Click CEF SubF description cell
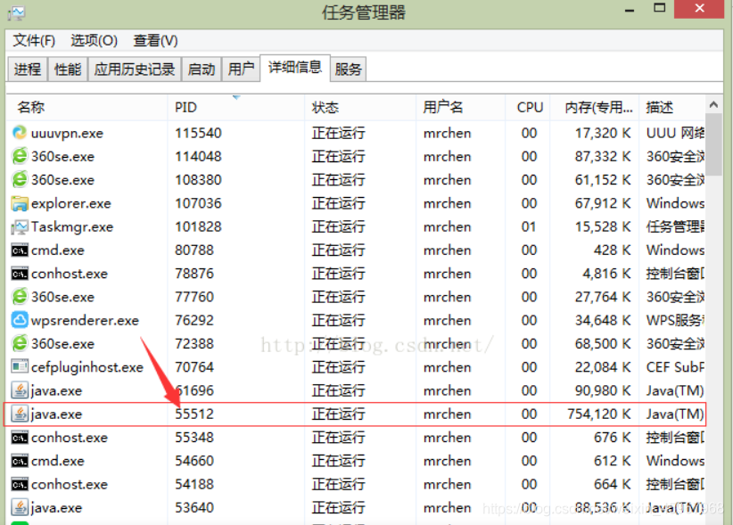This screenshot has height=525, width=733. 675,367
